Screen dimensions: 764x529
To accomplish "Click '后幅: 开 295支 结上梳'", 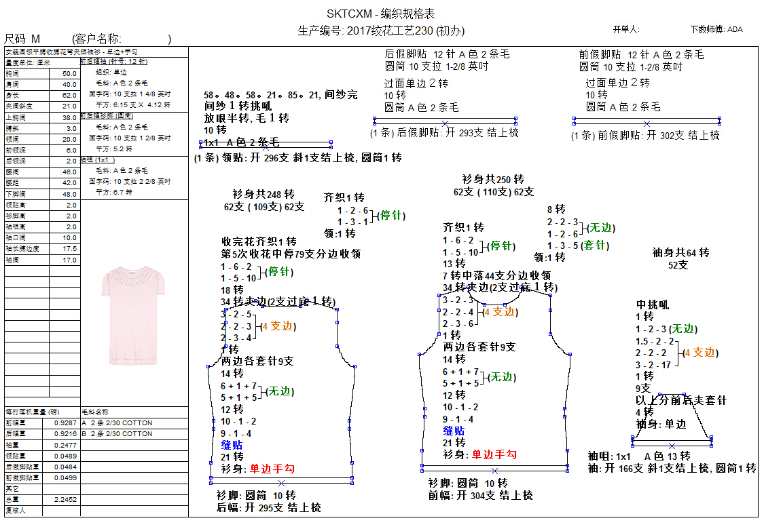I will click(x=268, y=507).
